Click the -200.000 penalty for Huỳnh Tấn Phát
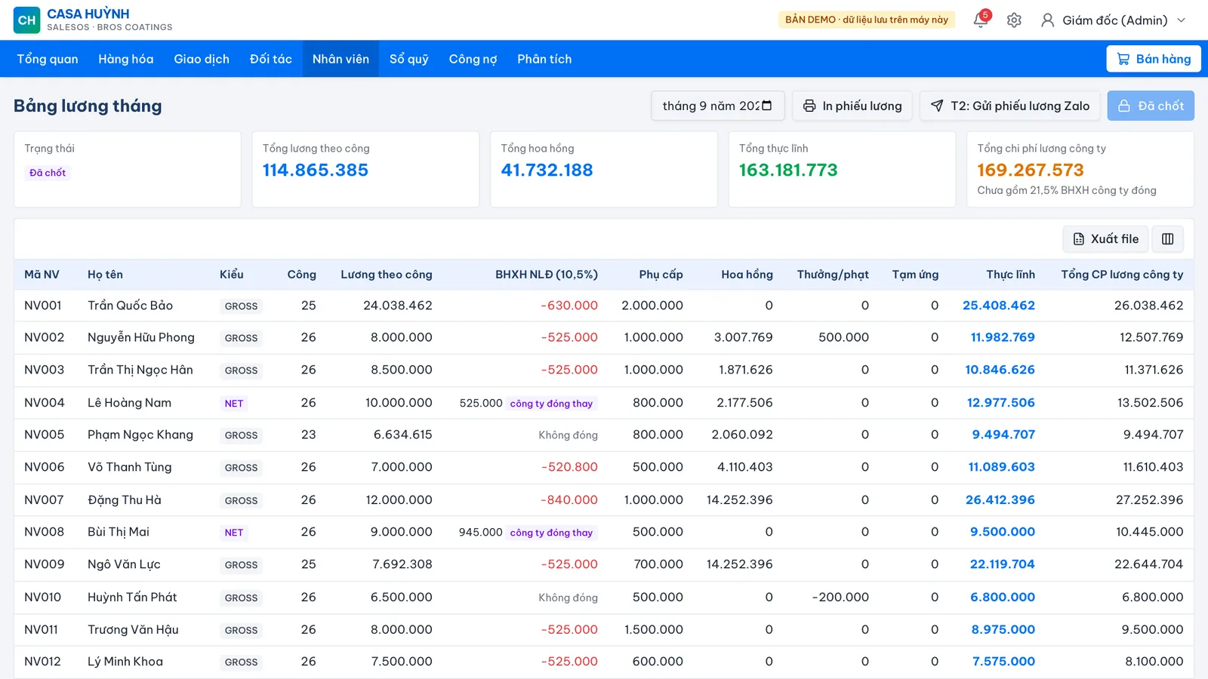Screen dimensions: 1208x679 840,598
